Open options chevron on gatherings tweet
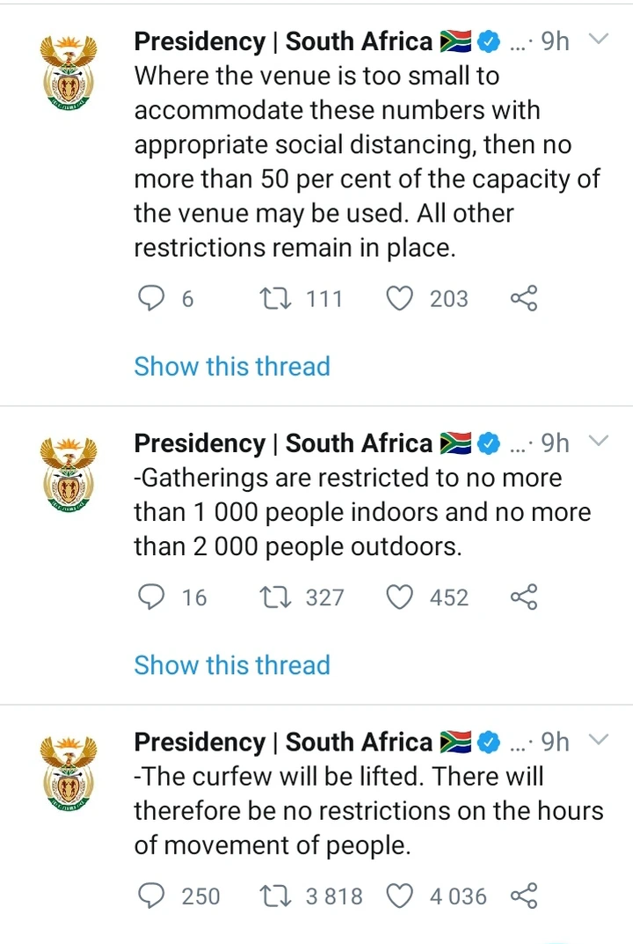Screen dimensions: 633x944 [x=599, y=442]
